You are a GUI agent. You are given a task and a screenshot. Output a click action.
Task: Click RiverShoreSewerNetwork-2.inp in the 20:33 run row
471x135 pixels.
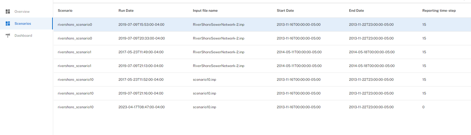click(219, 38)
